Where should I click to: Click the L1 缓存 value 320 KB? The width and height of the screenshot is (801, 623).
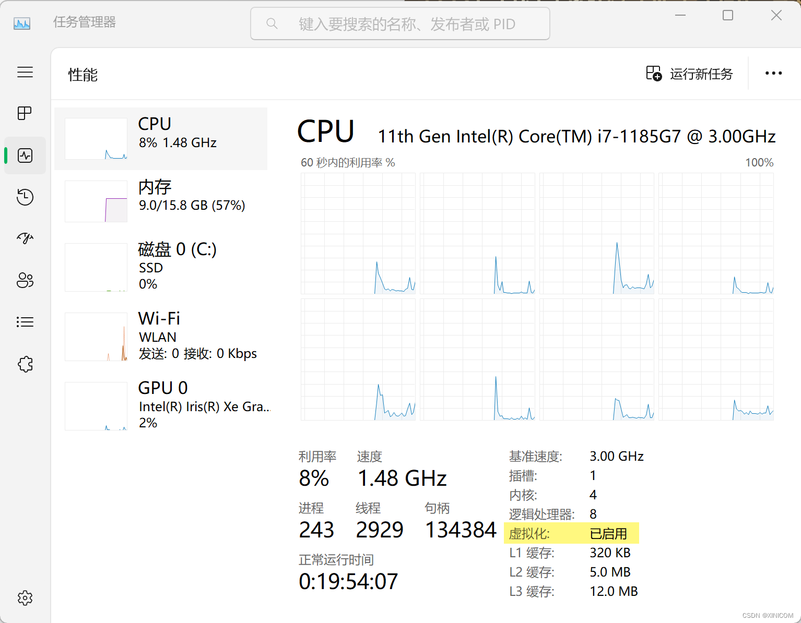click(610, 553)
